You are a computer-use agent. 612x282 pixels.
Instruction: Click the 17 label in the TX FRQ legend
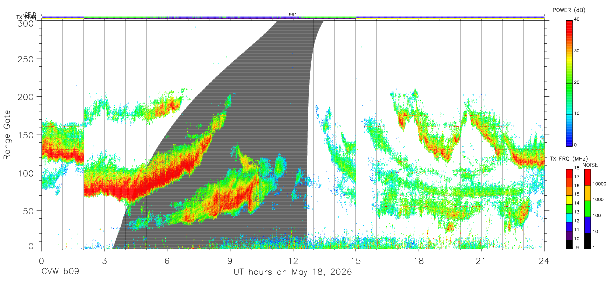[x=576, y=177]
